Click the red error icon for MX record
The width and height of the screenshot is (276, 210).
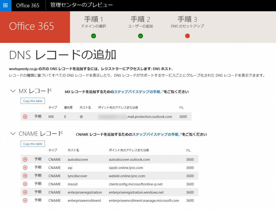25,117
